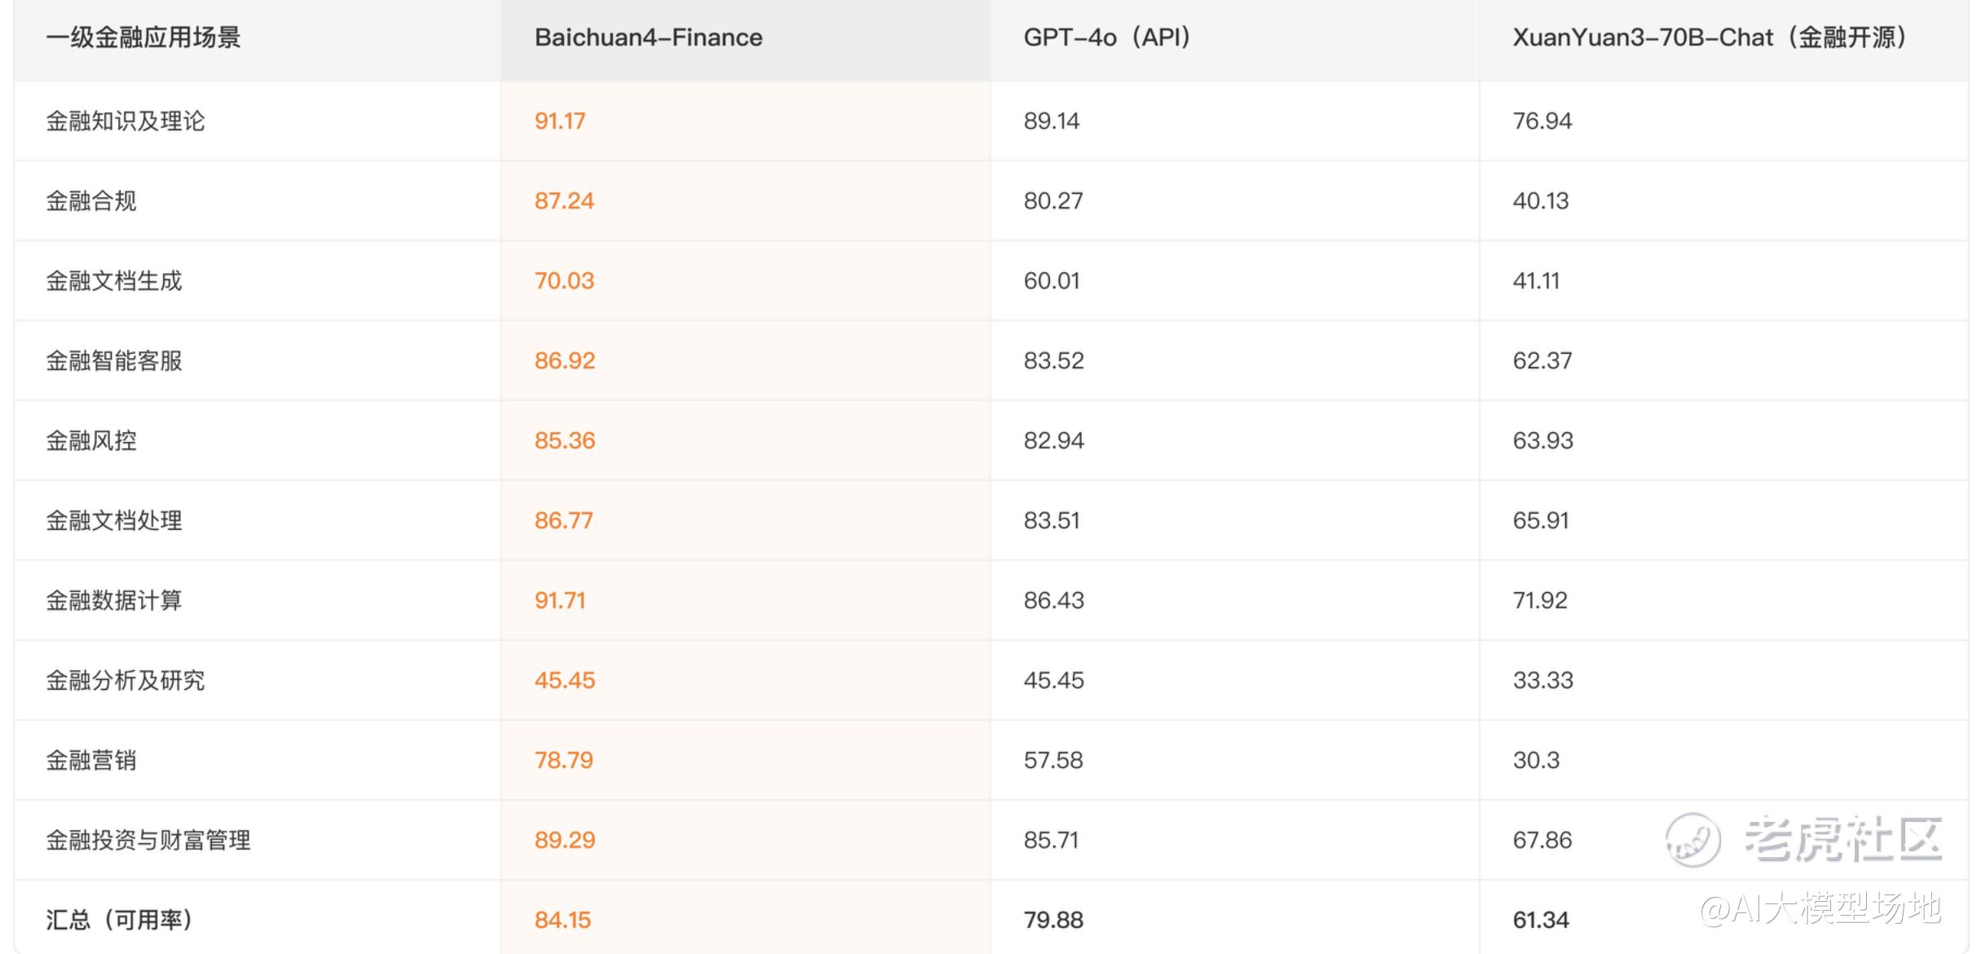Select the 金融合规 row label
The height and width of the screenshot is (954, 1981).
(90, 201)
